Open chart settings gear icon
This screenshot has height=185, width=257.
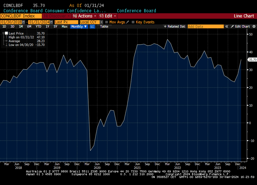click(254, 27)
